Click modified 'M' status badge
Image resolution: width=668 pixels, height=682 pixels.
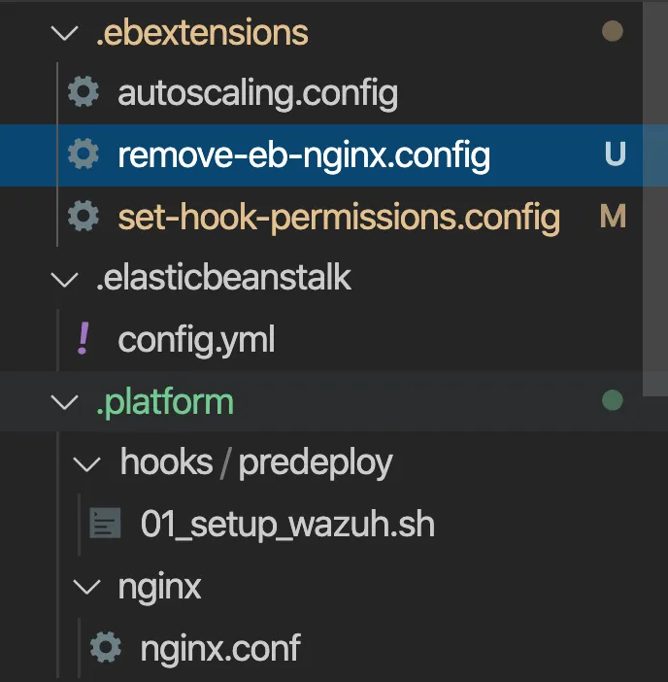click(x=613, y=216)
